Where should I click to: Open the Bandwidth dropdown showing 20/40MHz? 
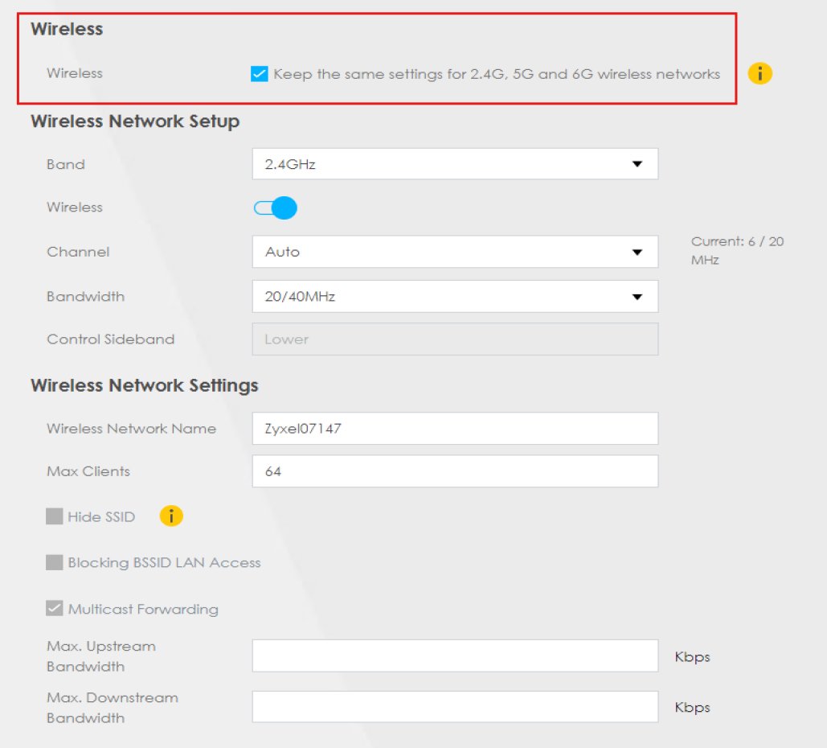[455, 296]
